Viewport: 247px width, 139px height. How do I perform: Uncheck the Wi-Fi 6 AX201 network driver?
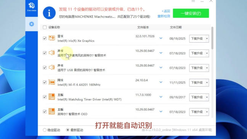(x=45, y=82)
